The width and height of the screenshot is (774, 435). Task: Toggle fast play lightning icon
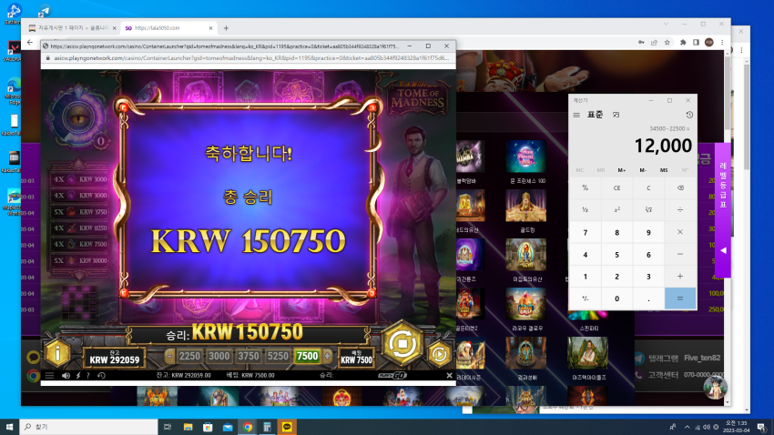[x=78, y=376]
